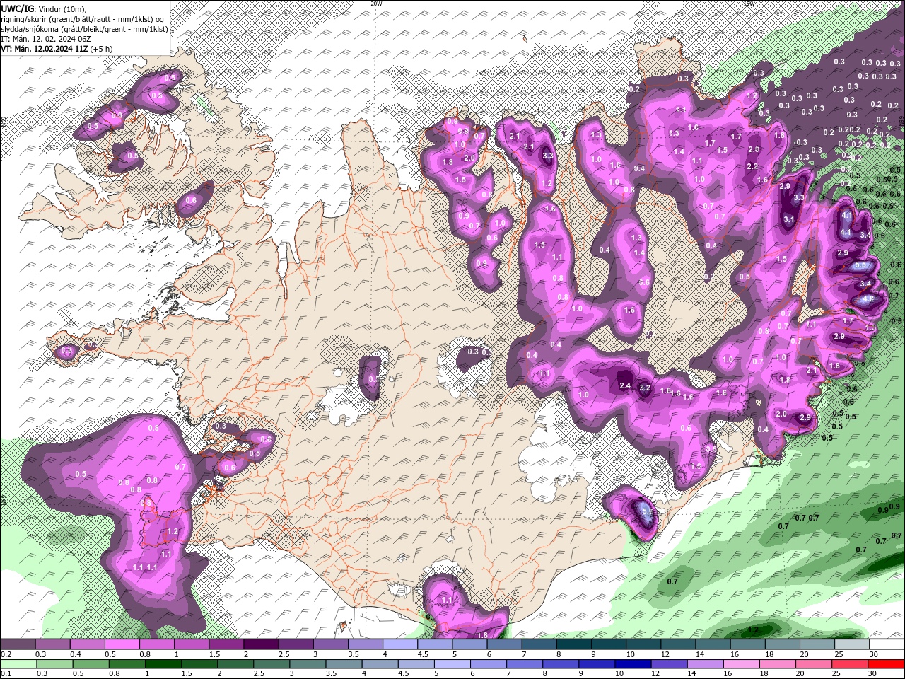Screen dimensions: 905x679
Task: Click the '4.7' value near the east coast
Action: click(869, 299)
